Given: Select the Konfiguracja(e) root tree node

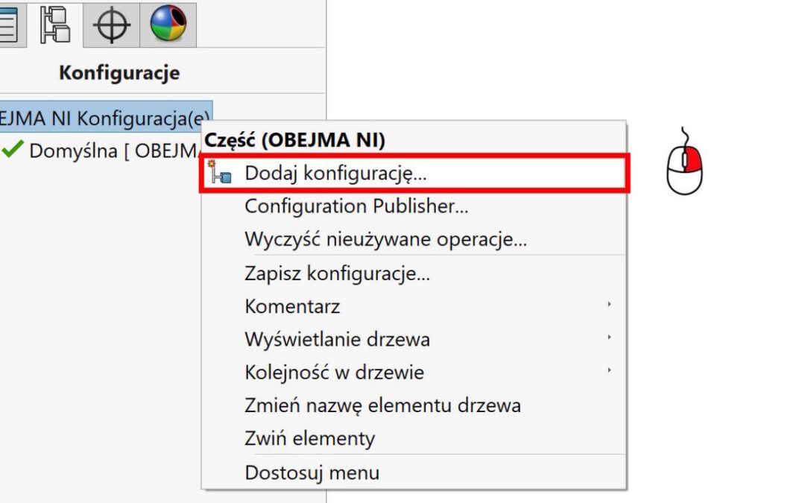Looking at the screenshot, I should click(x=106, y=118).
